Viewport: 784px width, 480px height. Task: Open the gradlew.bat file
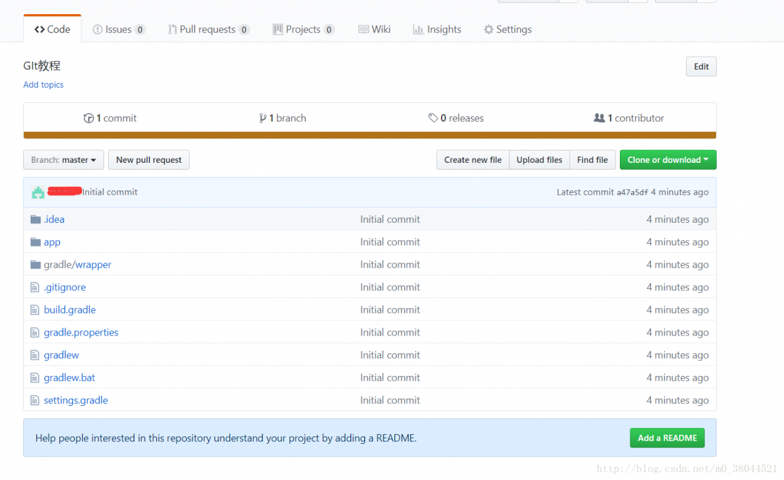tap(70, 378)
